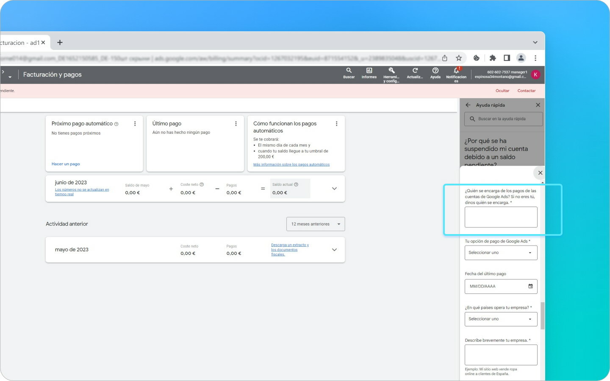Click Los números no se actualizan link
Screen dimensions: 610x381
[82, 192]
